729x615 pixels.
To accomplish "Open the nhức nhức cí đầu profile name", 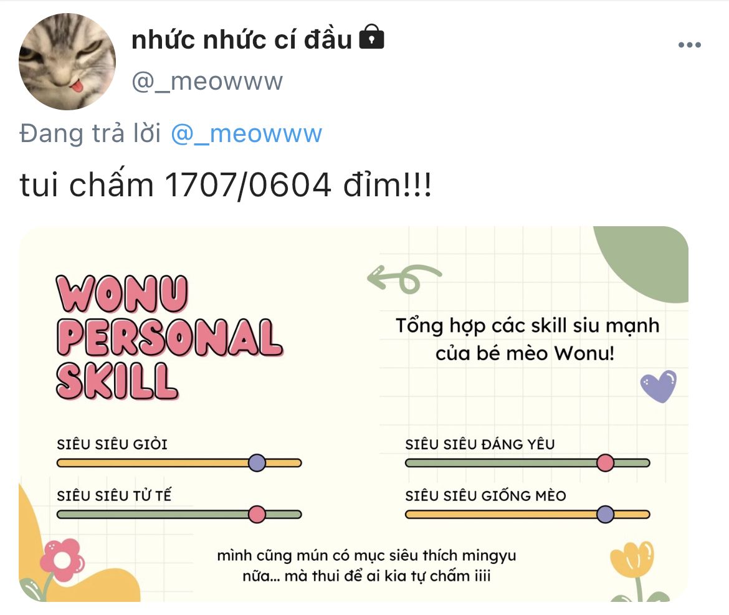I will pyautogui.click(x=242, y=39).
